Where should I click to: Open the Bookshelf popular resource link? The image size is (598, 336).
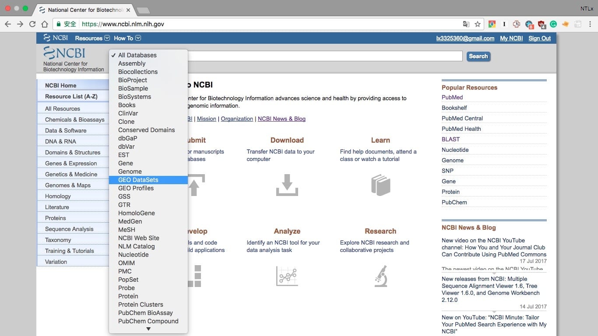click(x=454, y=108)
